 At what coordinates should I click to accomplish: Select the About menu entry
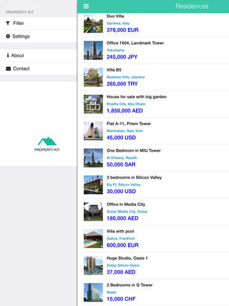point(38,55)
